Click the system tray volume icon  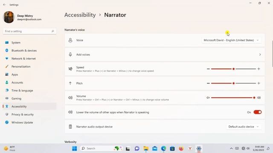[x=248, y=148]
